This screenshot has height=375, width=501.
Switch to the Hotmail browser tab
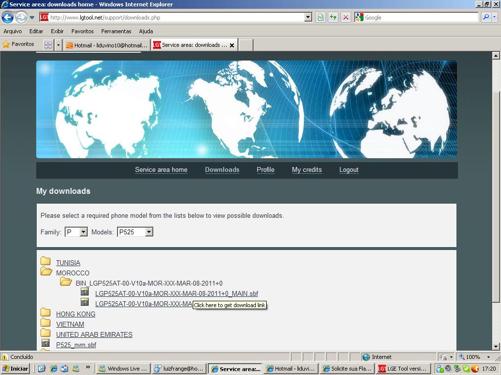coord(107,45)
